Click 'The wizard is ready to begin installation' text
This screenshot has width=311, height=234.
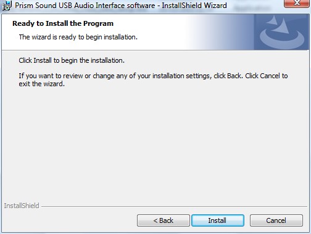pos(78,37)
